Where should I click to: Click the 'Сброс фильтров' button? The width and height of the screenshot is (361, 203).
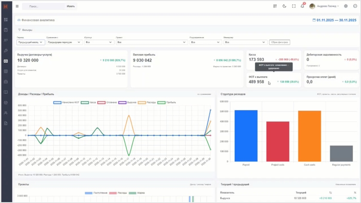click(279, 42)
